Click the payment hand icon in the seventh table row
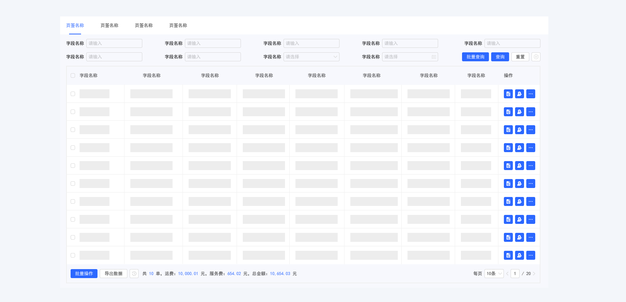 519,201
